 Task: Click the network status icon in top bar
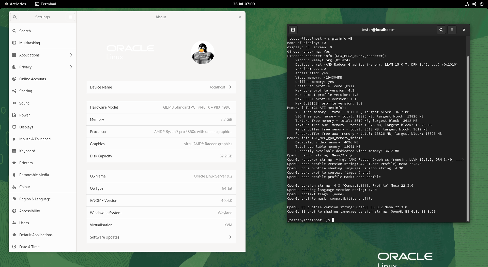click(467, 4)
